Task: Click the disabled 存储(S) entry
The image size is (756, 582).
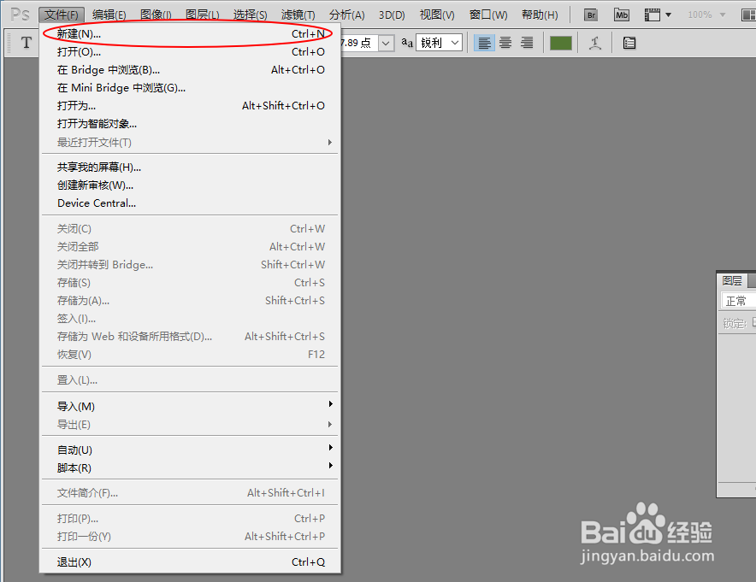Action: (x=190, y=283)
